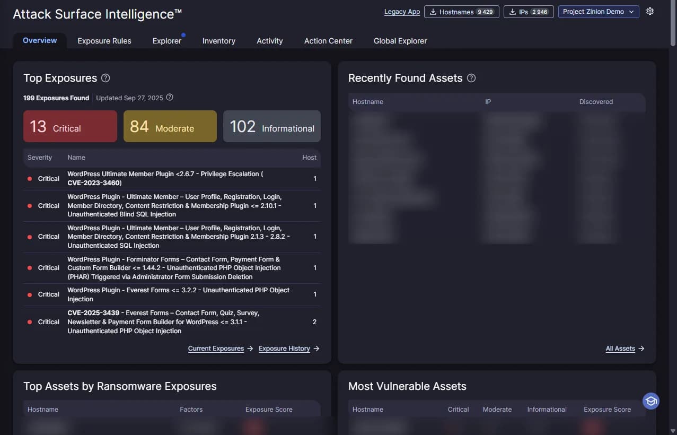Switch to the Exposure Rules tab

(104, 41)
